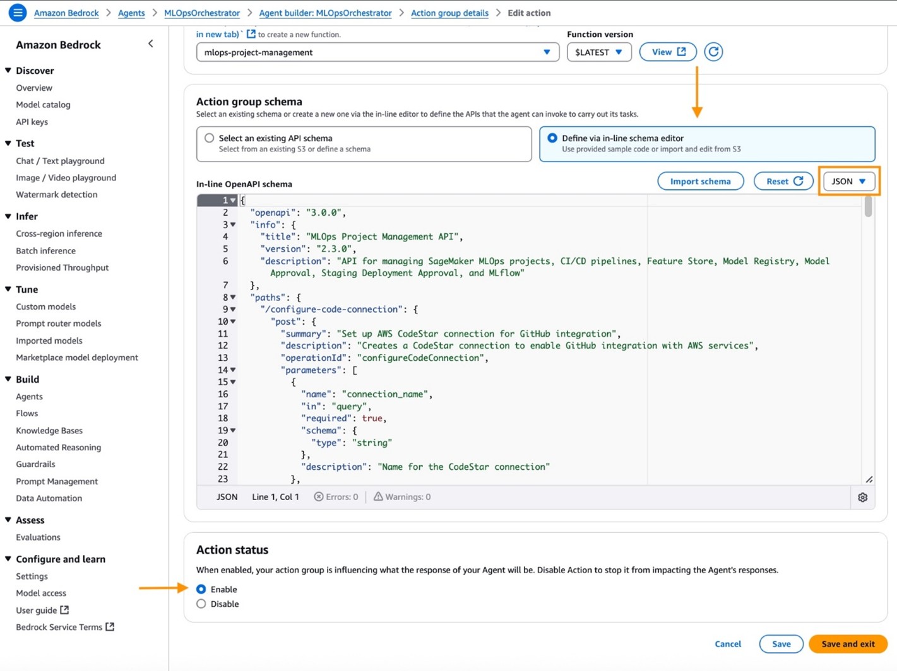
Task: Collapse the Build section in the sidebar
Action: point(9,379)
